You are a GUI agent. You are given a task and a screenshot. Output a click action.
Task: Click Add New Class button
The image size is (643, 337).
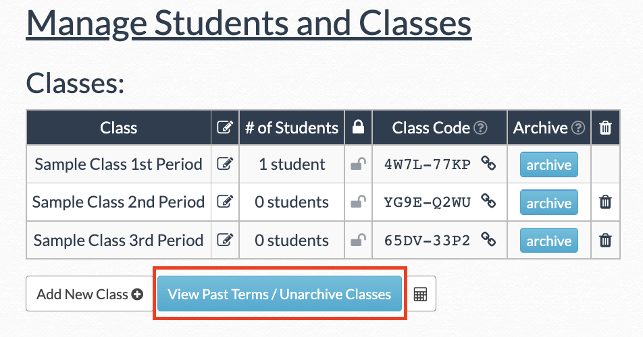click(90, 294)
